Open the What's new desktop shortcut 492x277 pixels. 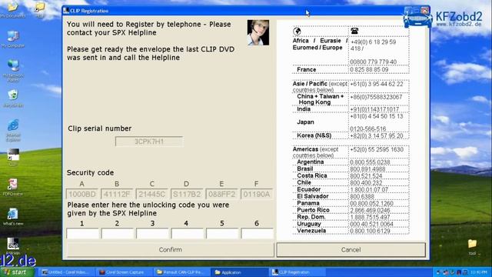click(x=13, y=217)
